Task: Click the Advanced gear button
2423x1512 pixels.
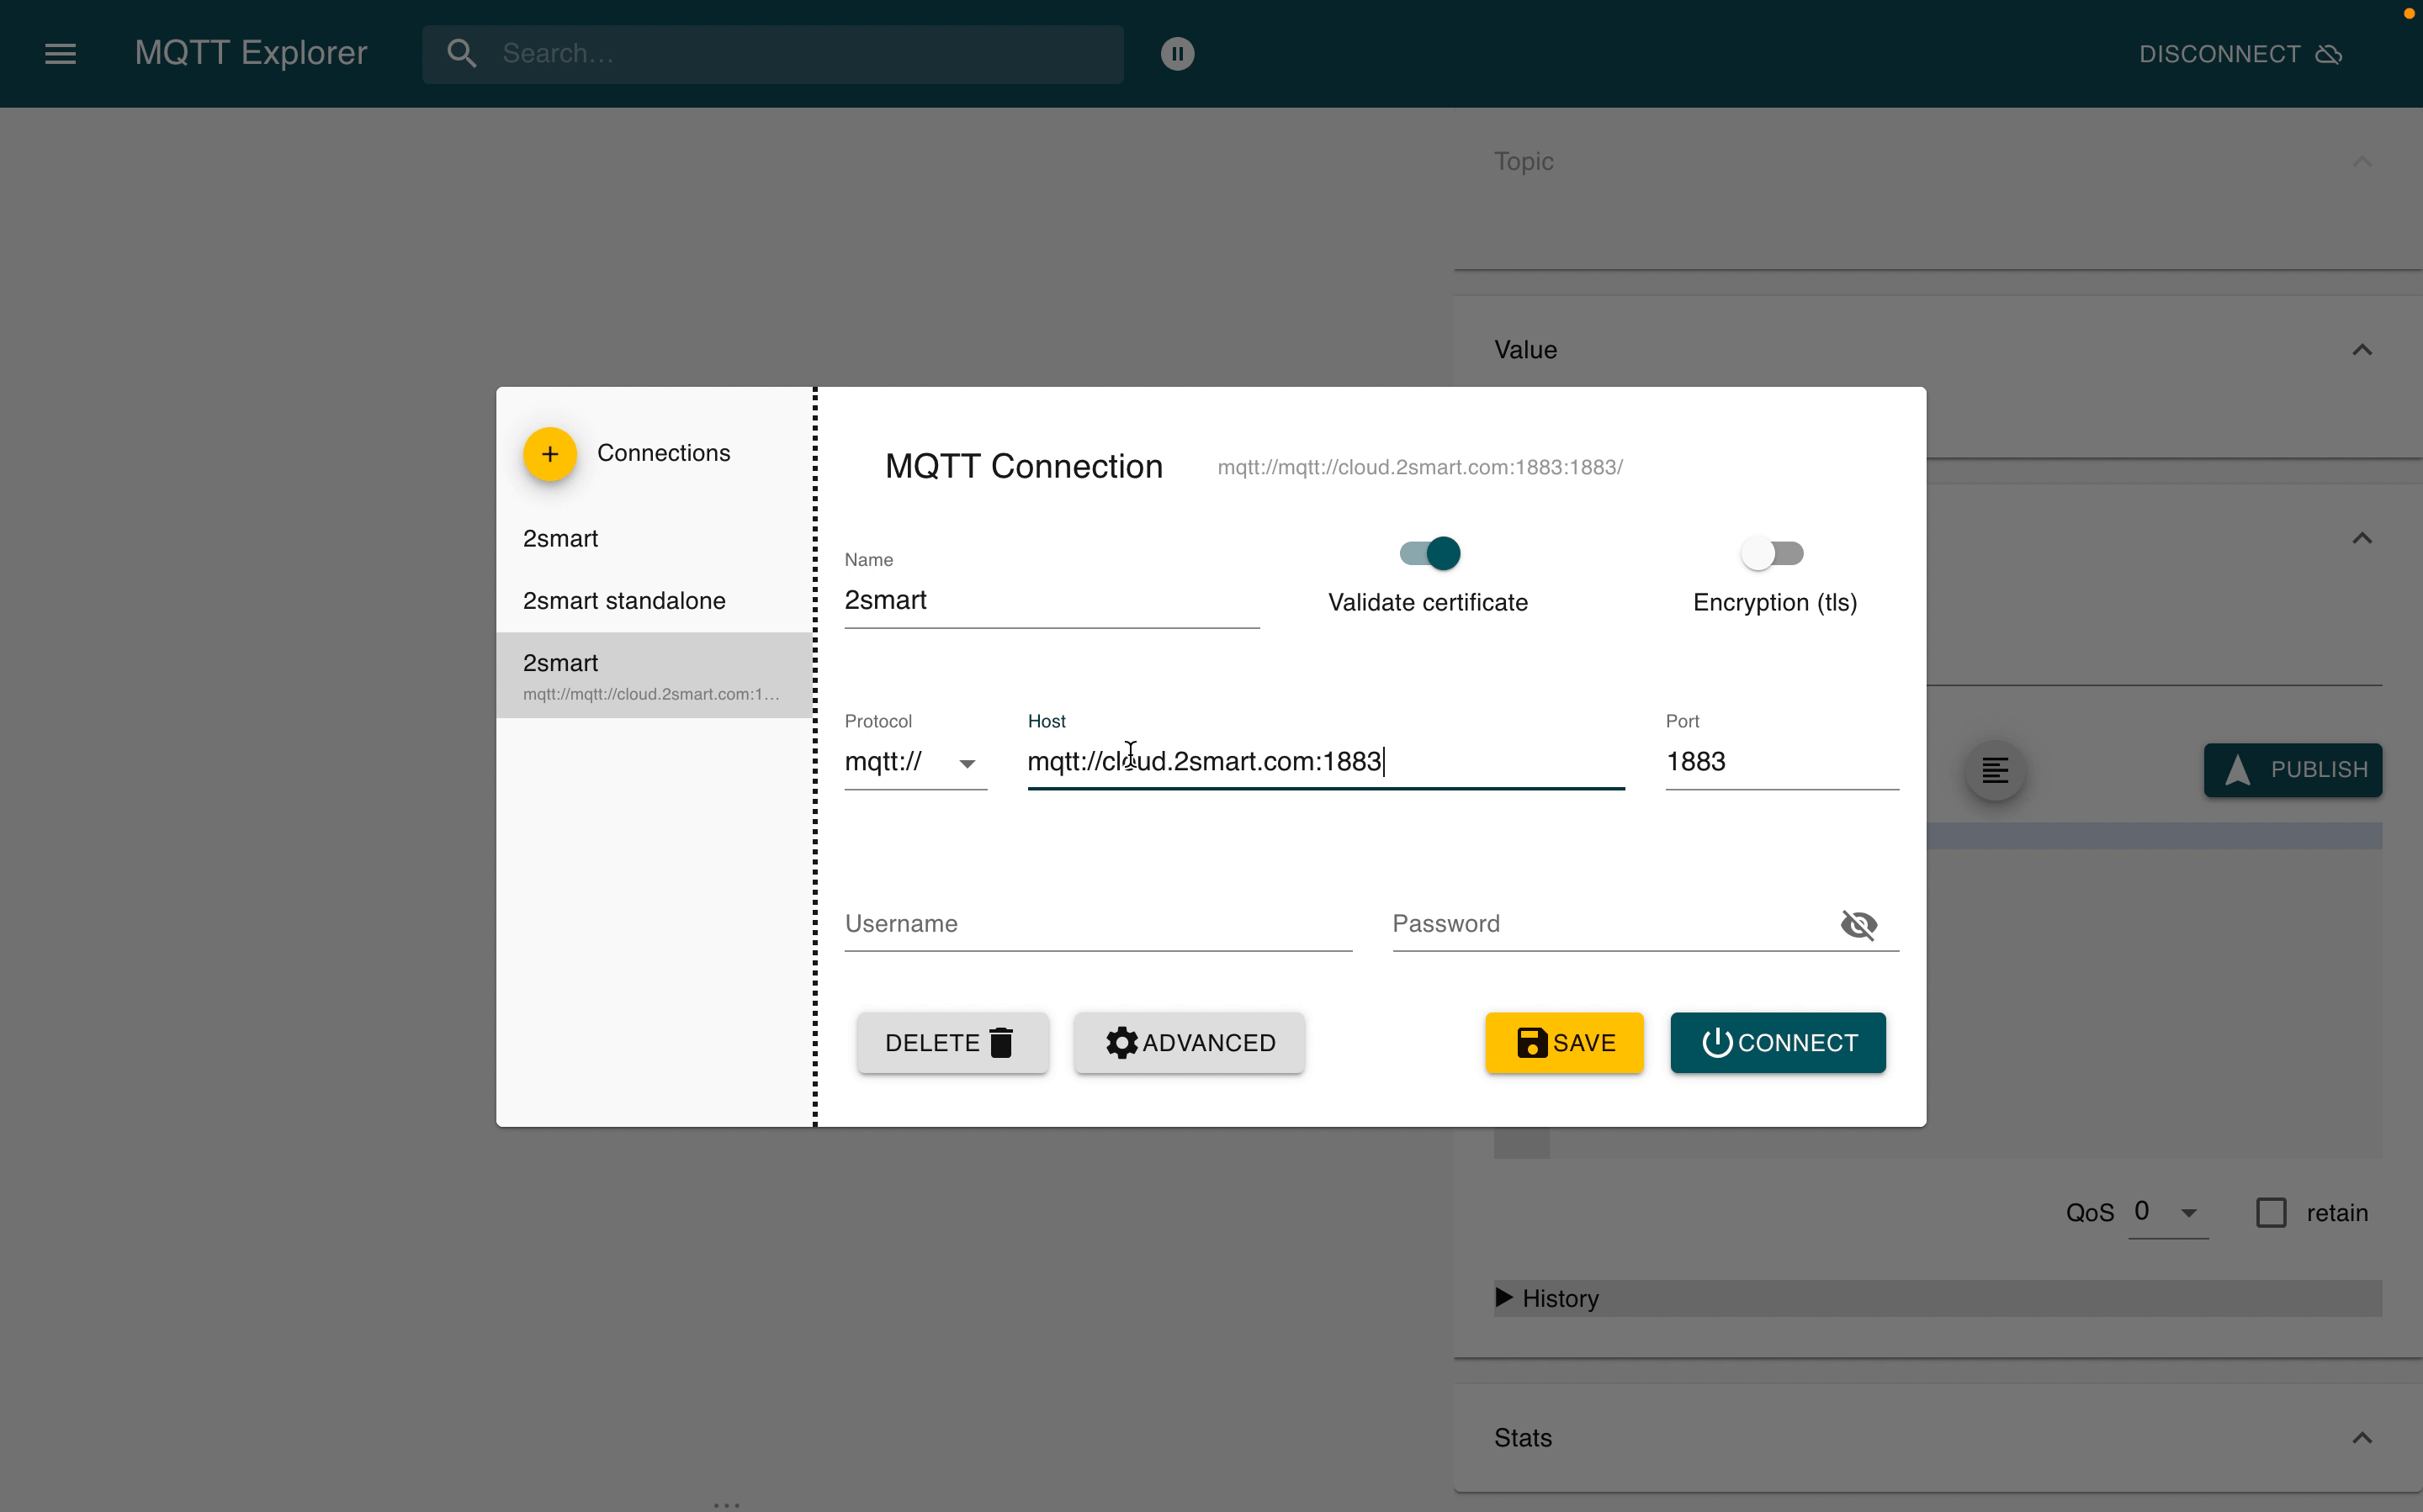Action: (1189, 1042)
